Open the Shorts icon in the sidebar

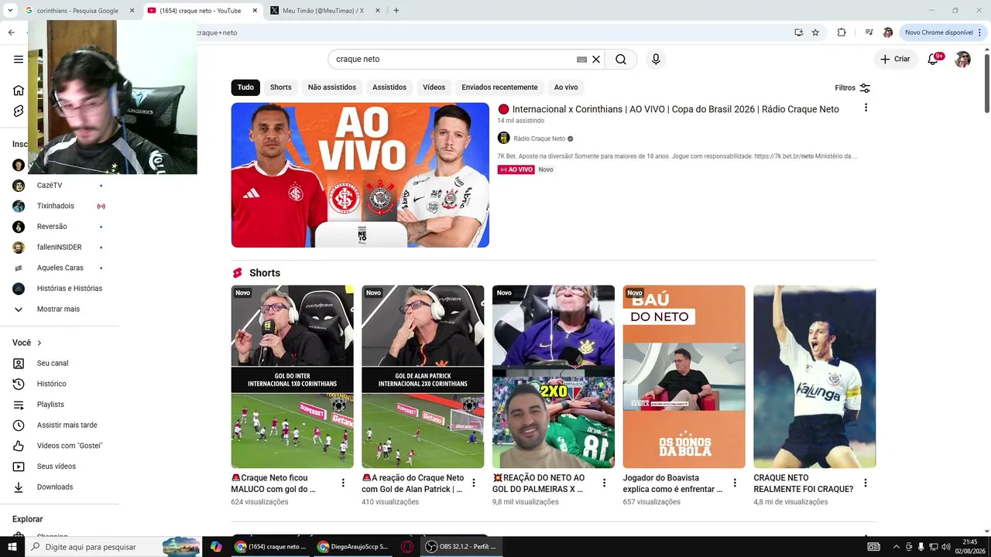click(x=19, y=111)
